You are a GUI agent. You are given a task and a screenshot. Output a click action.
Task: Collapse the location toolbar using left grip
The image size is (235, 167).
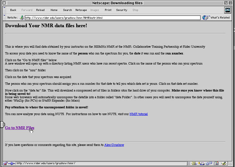[x=3, y=17]
